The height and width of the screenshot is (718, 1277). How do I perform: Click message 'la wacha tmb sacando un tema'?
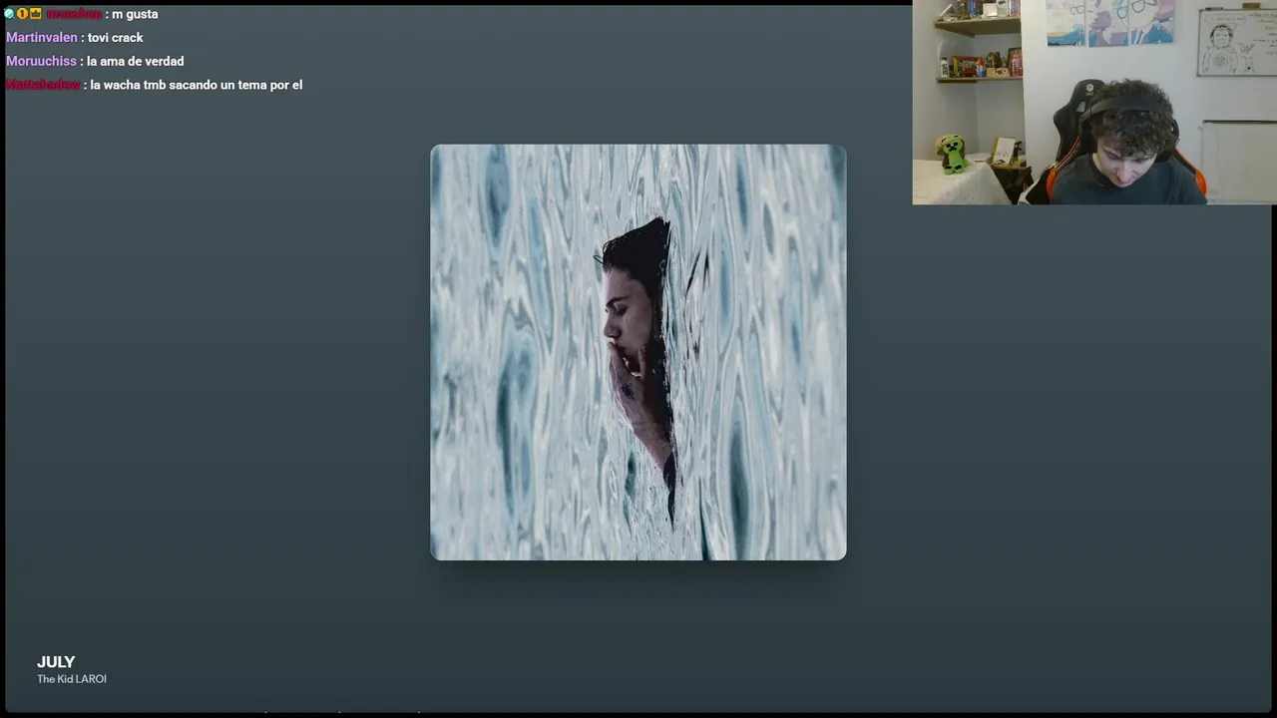[197, 86]
